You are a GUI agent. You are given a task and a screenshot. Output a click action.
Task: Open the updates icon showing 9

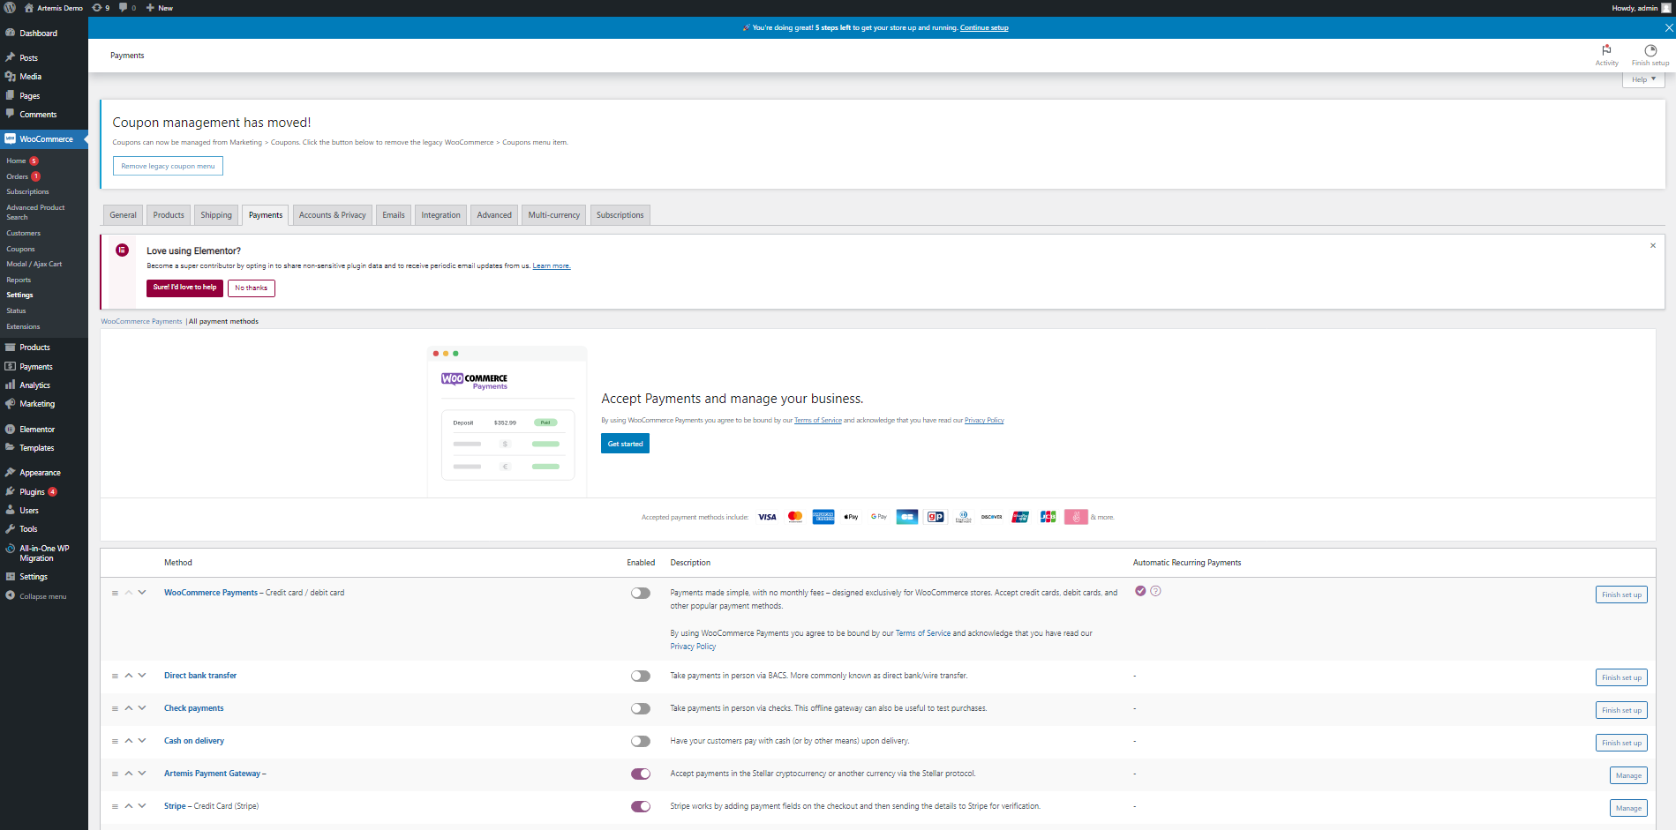tap(101, 8)
